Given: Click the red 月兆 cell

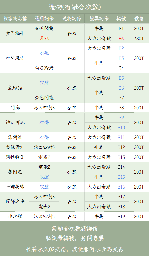Looking at the screenshot, I should [44, 38].
